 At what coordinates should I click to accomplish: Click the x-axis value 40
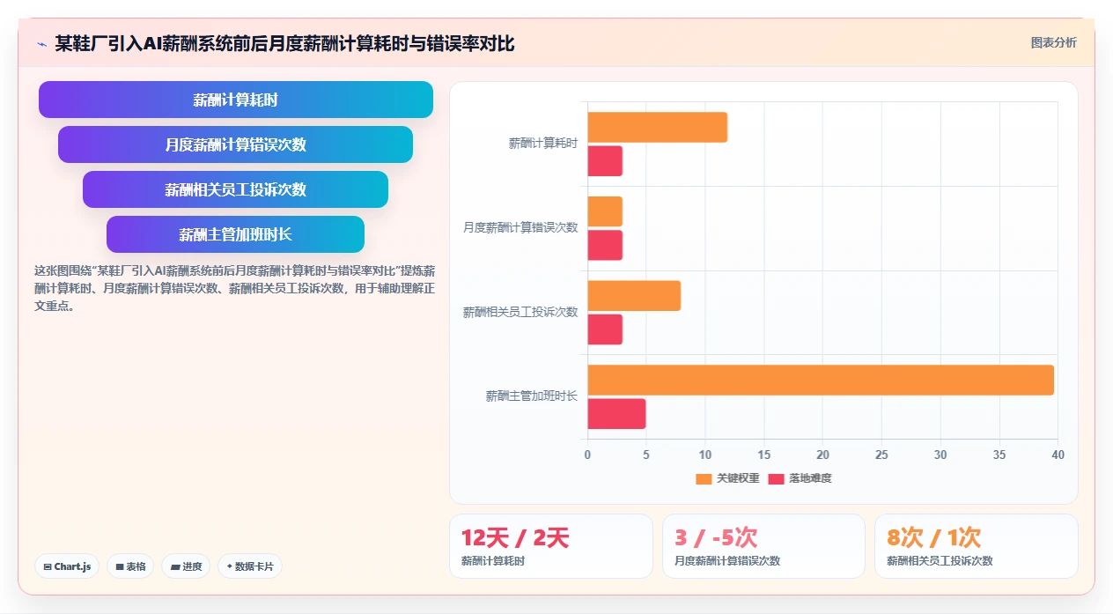click(x=1058, y=455)
